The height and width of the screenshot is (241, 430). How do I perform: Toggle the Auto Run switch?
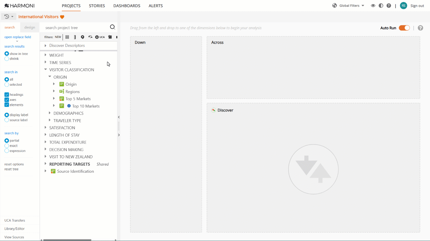[x=404, y=28]
